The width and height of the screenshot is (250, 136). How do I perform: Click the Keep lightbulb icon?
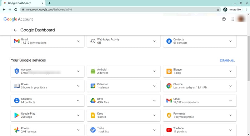[x=93, y=115]
